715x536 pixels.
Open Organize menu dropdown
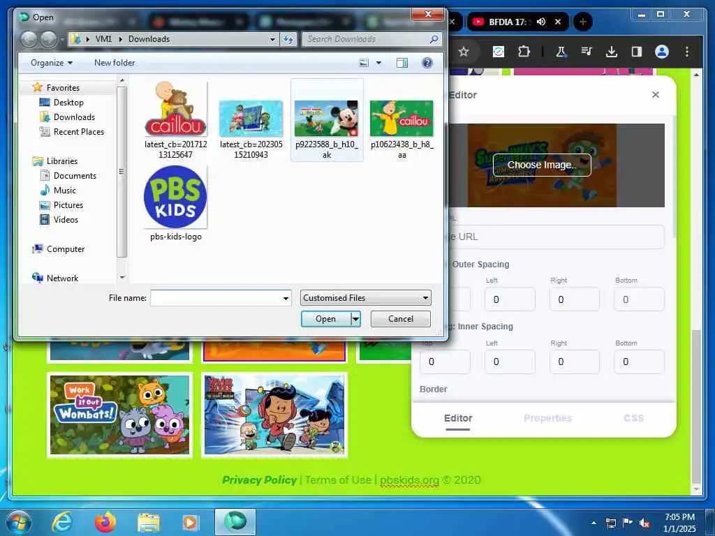pyautogui.click(x=52, y=63)
